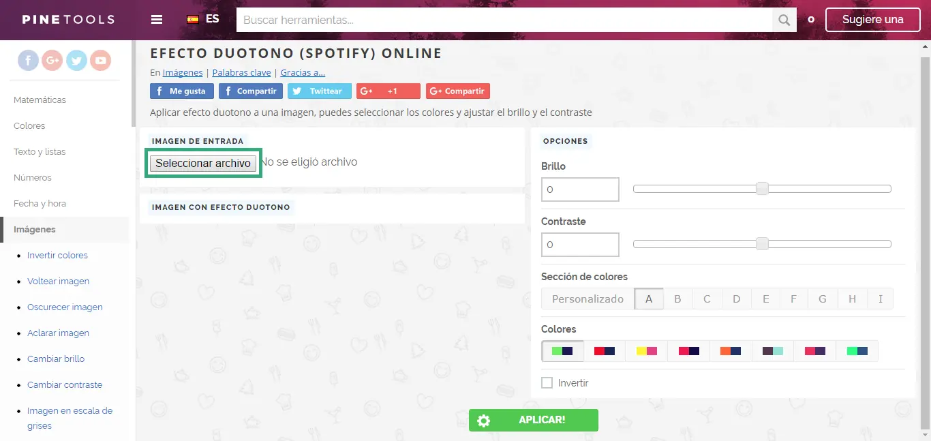
Task: Click the sidebar vertical scrollbar
Action: click(134, 85)
